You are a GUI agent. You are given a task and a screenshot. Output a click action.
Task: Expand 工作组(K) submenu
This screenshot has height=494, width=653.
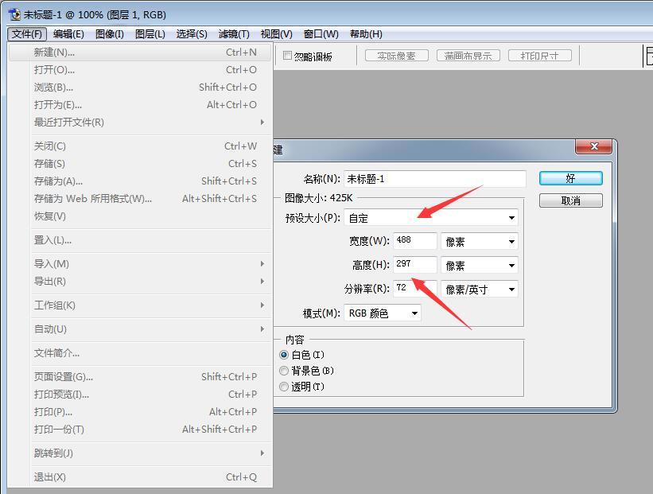(141, 305)
